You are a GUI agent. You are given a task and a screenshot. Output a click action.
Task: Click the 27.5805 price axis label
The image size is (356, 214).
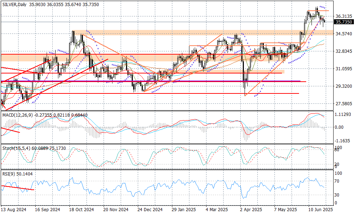[344, 104]
